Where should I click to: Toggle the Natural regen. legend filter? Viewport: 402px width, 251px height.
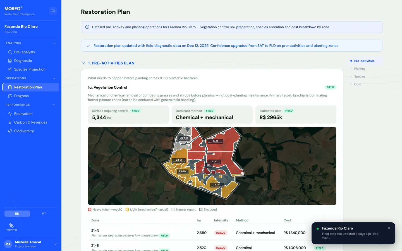(x=173, y=209)
